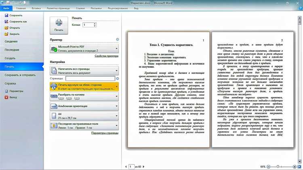Open the Свойства принтера link
Screen dimensions: 303x170
[x=106, y=56]
